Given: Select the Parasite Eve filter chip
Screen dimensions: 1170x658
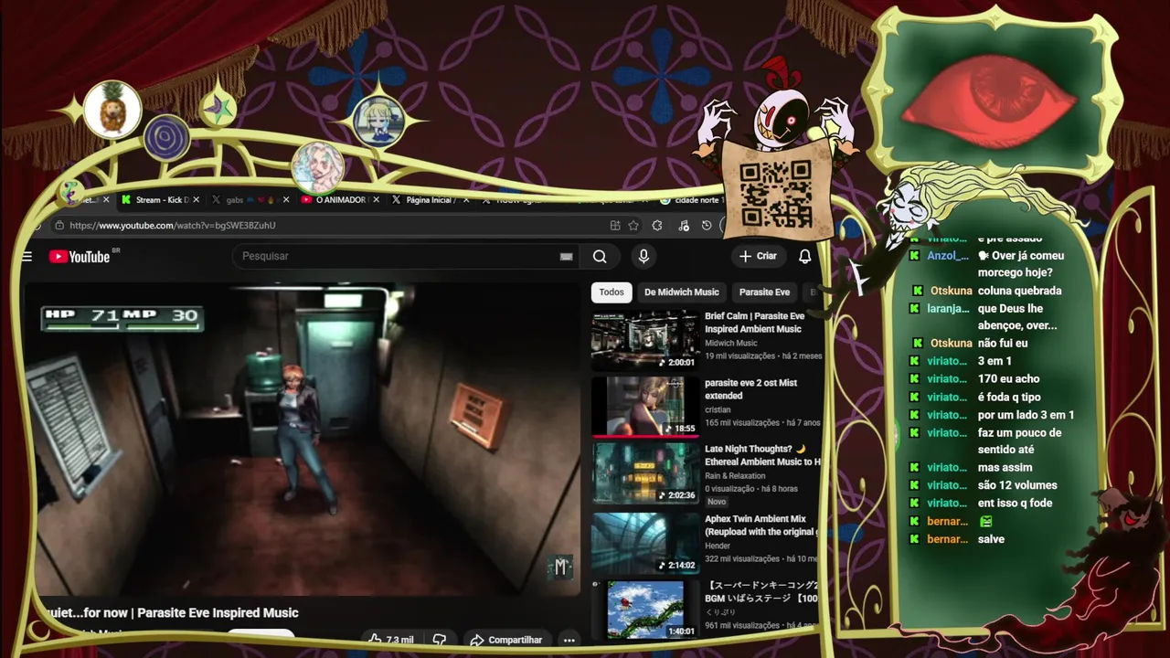Looking at the screenshot, I should [764, 292].
